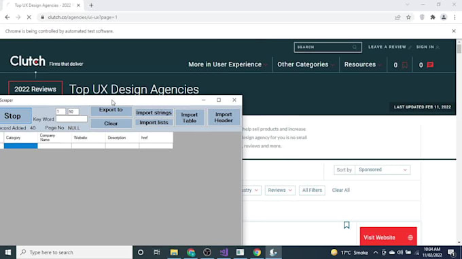Viewport: 462px width, 259px height.
Task: Click the search magnifier icon on Clutch
Action: point(355,47)
